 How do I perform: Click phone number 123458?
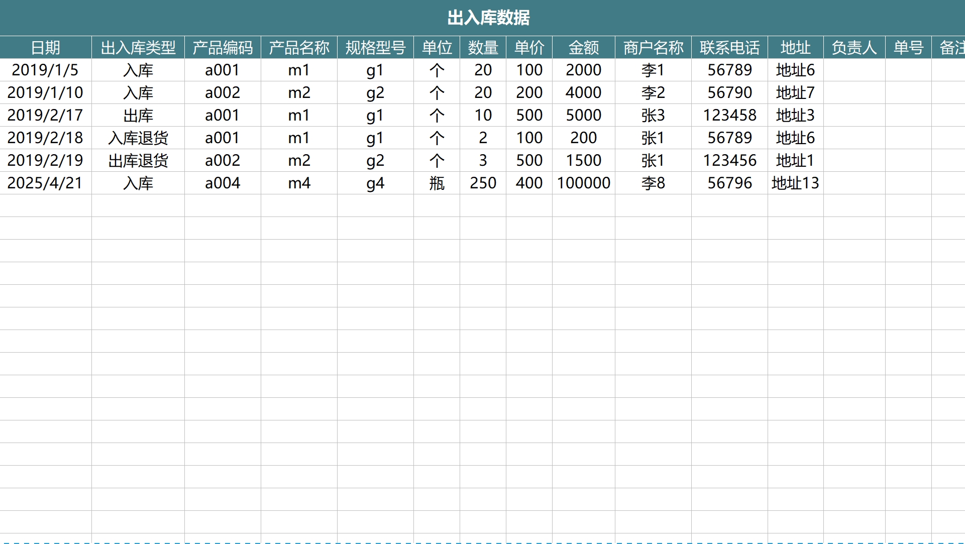coord(729,115)
